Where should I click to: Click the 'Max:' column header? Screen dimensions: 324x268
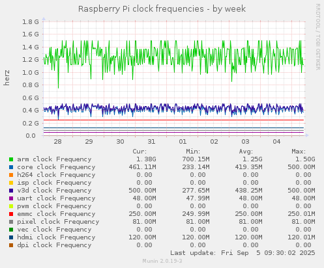[299, 152]
